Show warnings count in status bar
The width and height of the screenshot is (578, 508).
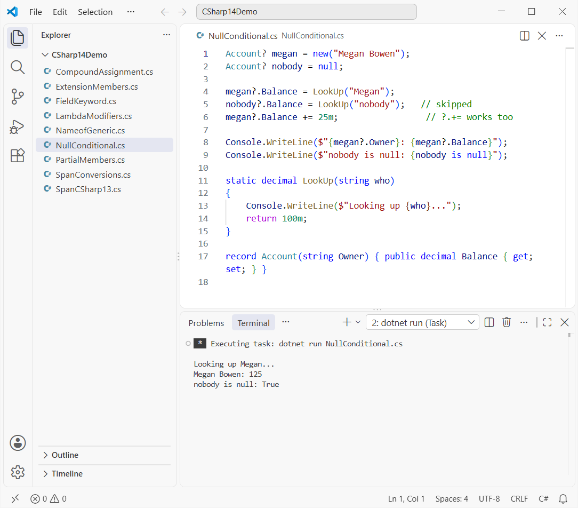(58, 499)
